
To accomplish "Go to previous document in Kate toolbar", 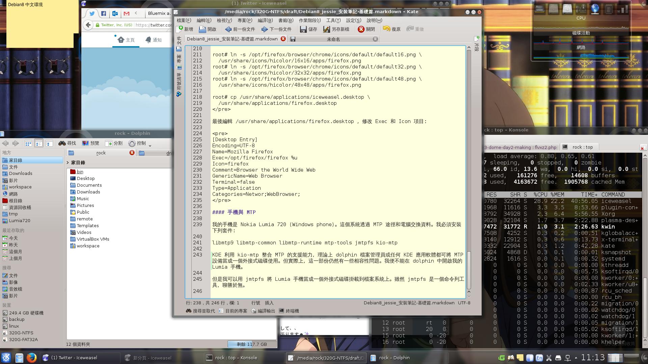I will (x=240, y=29).
